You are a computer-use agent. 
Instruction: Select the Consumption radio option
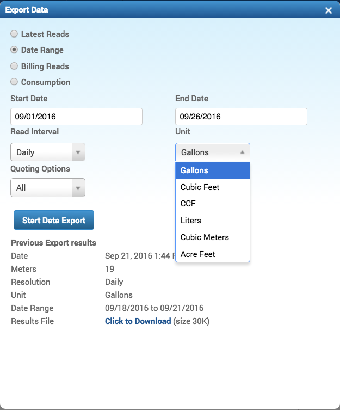(14, 82)
